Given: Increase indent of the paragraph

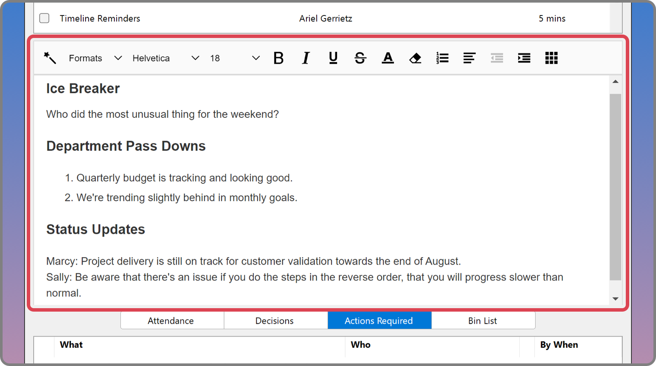Looking at the screenshot, I should (x=524, y=58).
